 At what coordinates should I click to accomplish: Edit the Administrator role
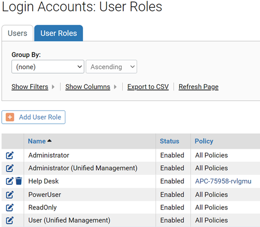coord(10,156)
